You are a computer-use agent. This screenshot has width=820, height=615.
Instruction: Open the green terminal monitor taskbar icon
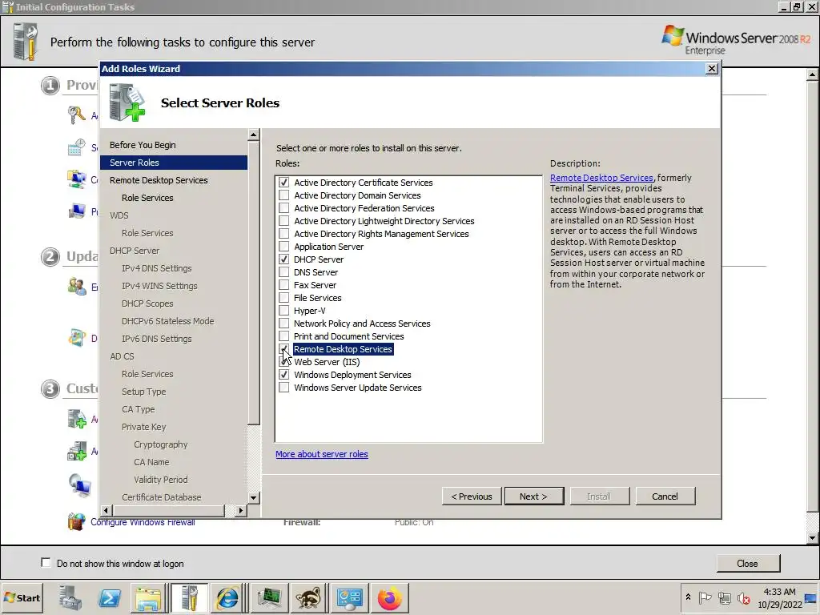pos(269,597)
